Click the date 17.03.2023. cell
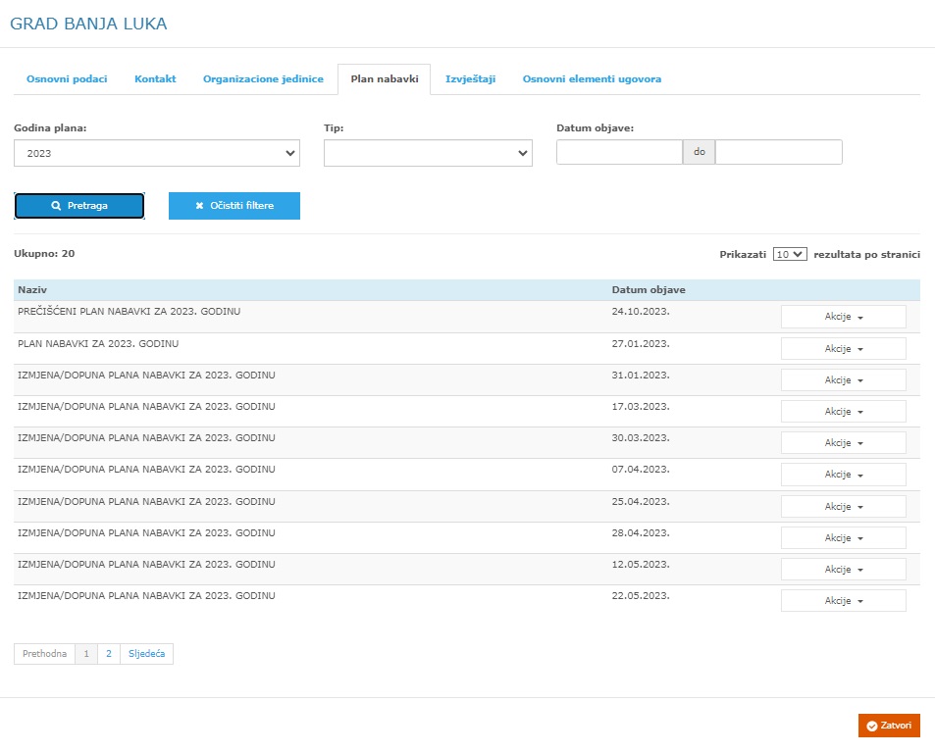This screenshot has width=935, height=753. pyautogui.click(x=641, y=406)
